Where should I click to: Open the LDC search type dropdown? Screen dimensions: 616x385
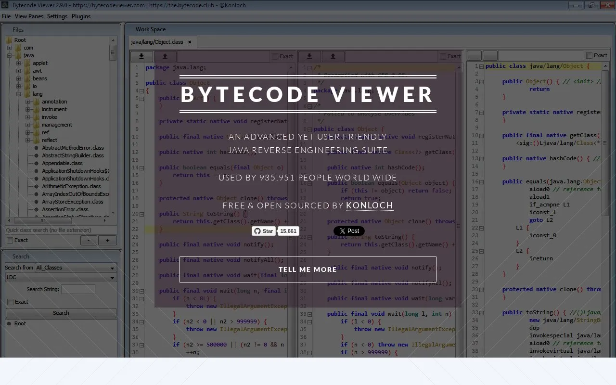point(61,277)
